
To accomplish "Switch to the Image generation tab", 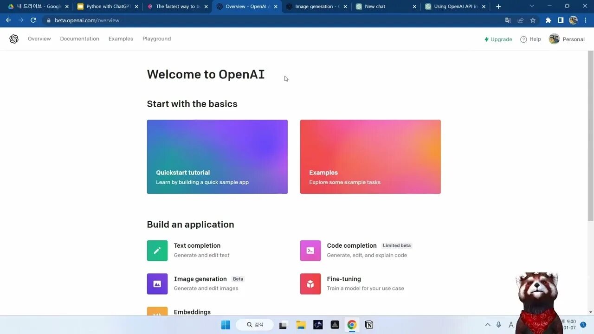I will pyautogui.click(x=316, y=6).
